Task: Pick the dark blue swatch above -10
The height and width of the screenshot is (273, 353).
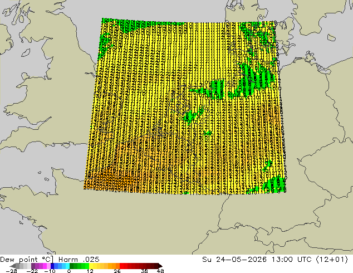Action: click(52, 266)
